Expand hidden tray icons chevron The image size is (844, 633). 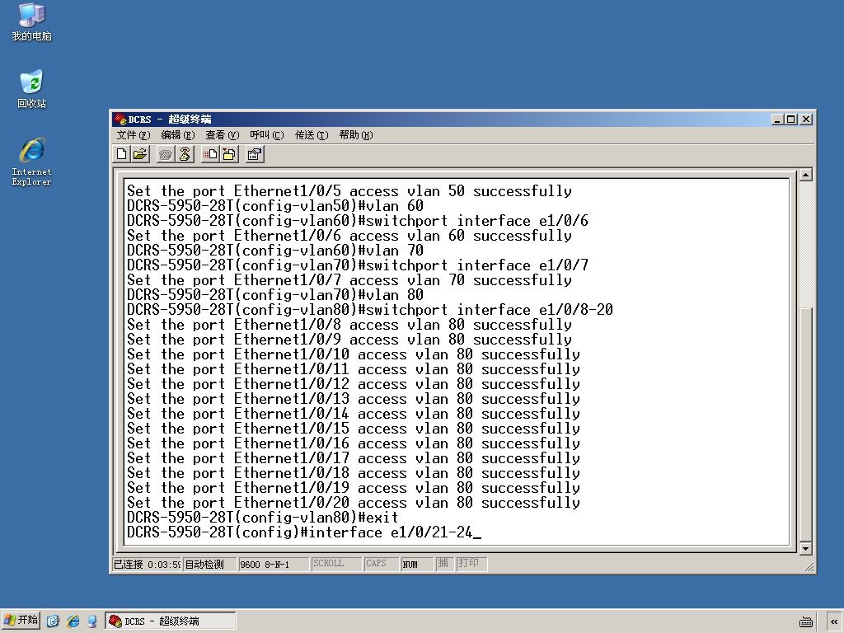[x=834, y=621]
